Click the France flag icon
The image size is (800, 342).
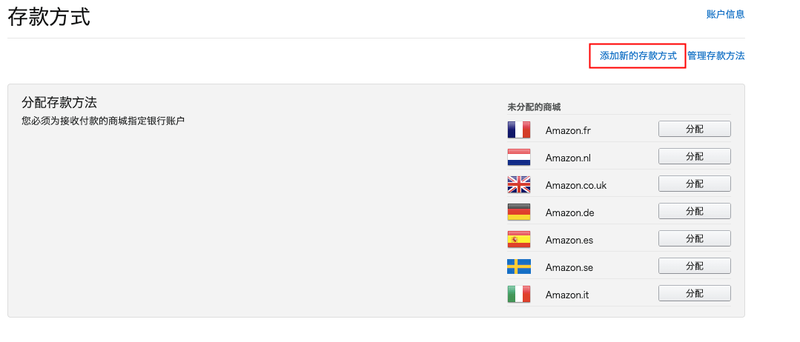pos(519,130)
